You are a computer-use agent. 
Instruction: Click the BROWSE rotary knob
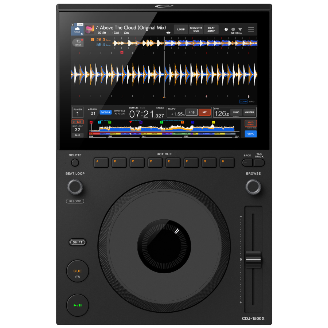coord(253,187)
